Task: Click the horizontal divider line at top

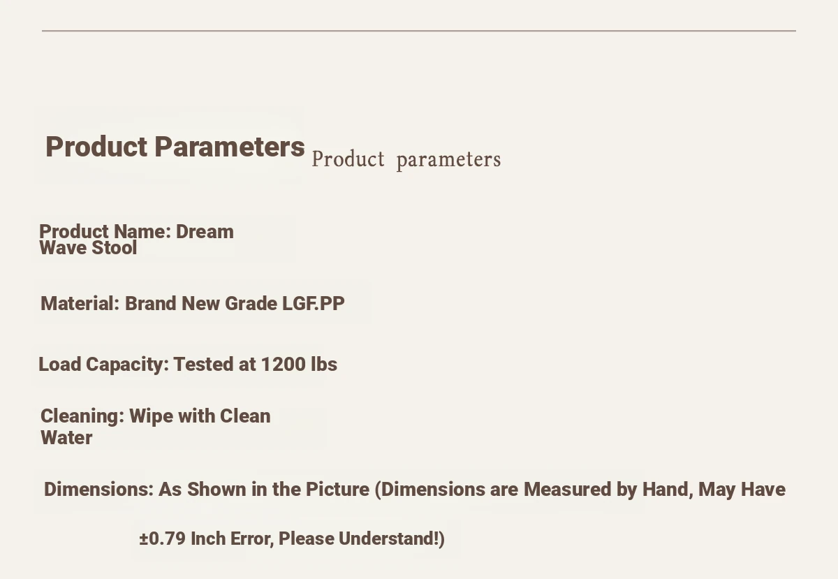Action: click(419, 31)
